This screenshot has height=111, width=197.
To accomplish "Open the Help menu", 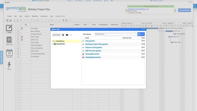I will (51, 16).
